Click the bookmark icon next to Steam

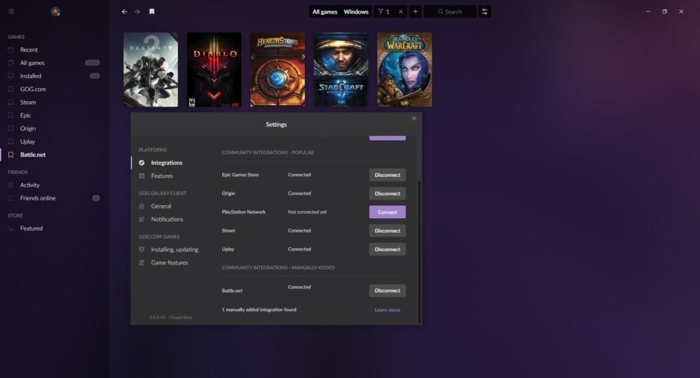tap(11, 103)
